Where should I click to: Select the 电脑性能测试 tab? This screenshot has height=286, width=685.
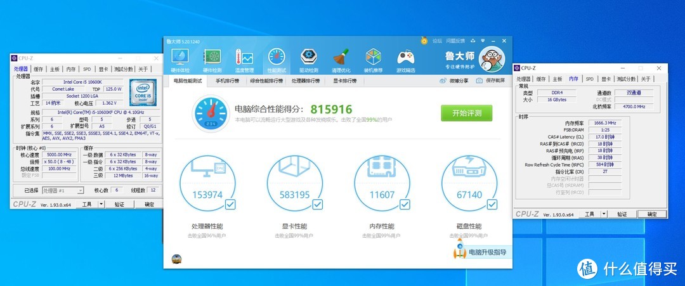click(x=188, y=81)
